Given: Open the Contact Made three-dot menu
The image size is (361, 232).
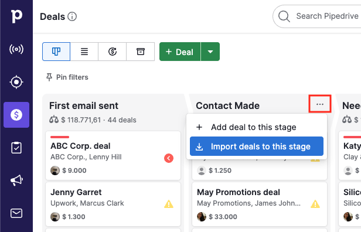Looking at the screenshot, I should click(320, 104).
